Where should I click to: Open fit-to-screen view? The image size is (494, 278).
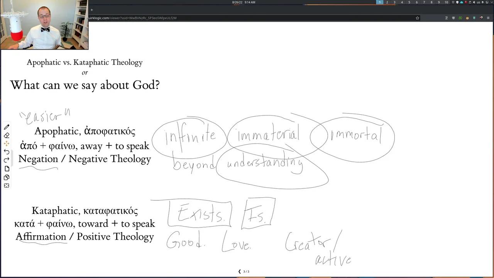[x=6, y=186]
